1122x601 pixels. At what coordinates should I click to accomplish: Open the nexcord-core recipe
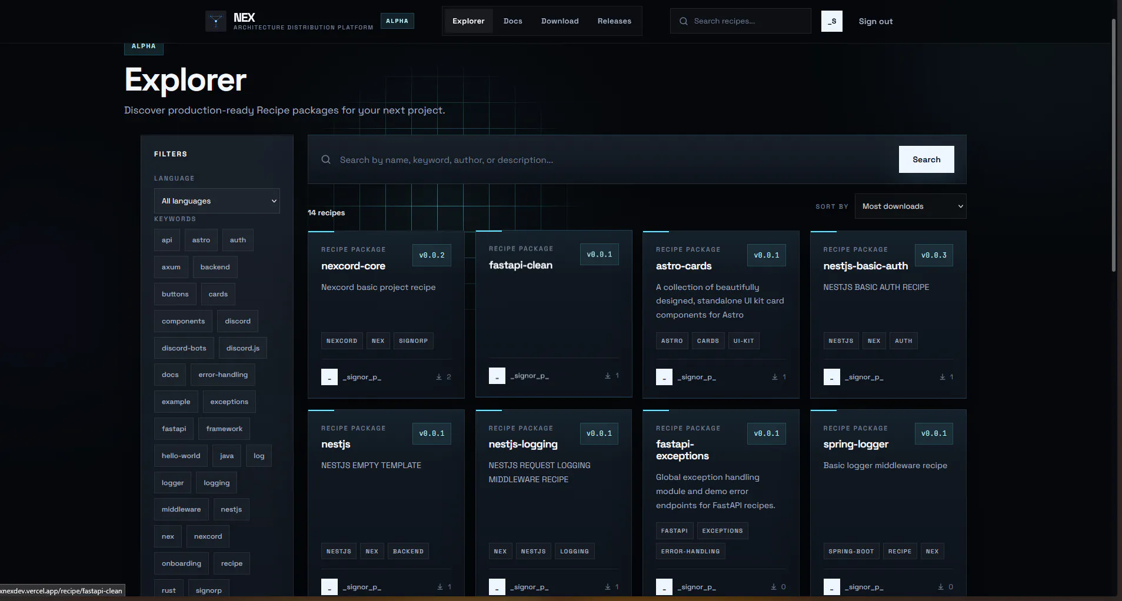(353, 266)
